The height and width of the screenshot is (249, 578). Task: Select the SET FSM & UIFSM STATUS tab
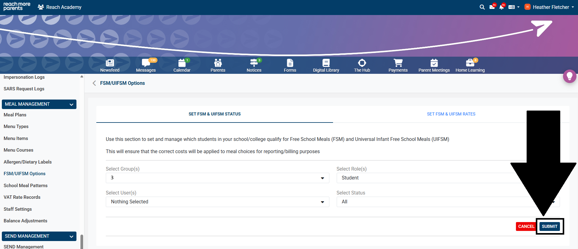(214, 114)
